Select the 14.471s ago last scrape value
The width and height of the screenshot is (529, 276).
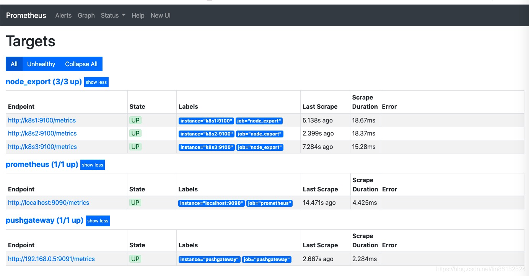(x=319, y=203)
